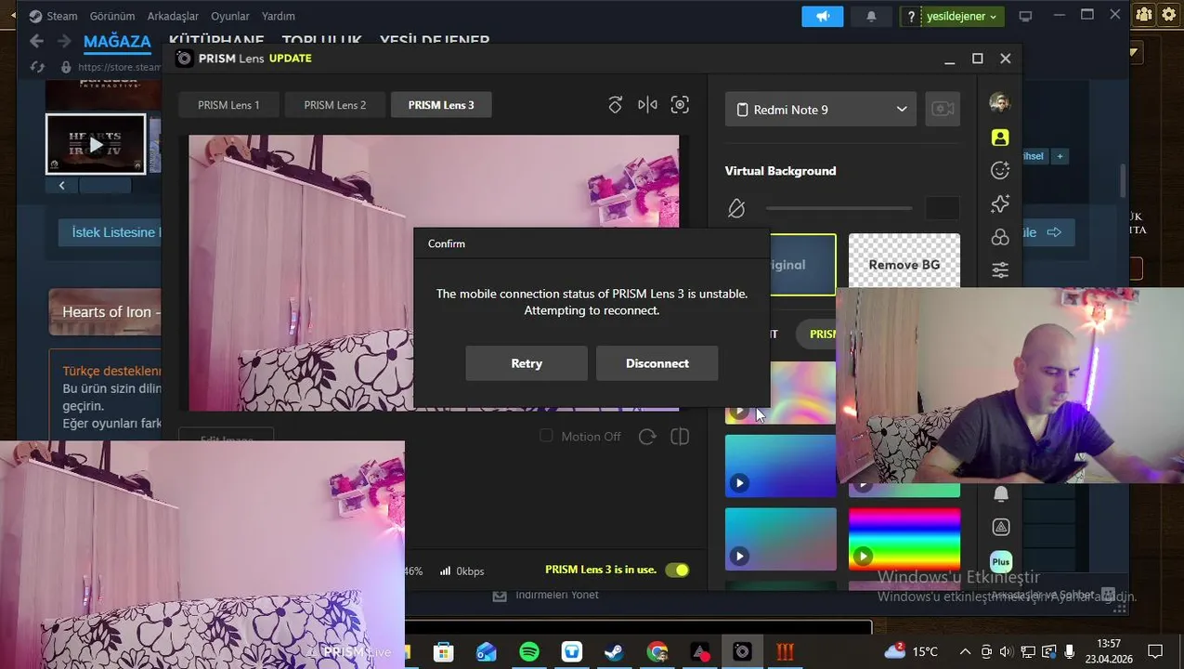Click Steam announcements megaphone button

(822, 17)
